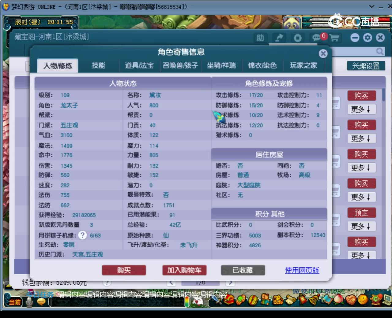Click the share arrow icon in 藏宝阁 toolbar

(x=279, y=38)
